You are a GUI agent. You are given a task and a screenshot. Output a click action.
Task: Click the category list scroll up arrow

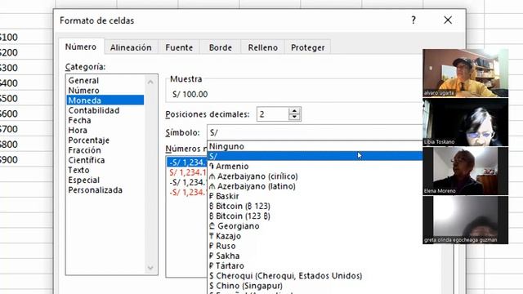click(150, 82)
